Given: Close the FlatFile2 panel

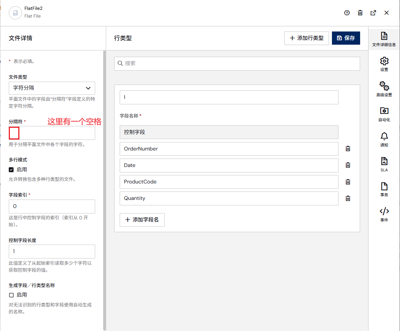Looking at the screenshot, I should [x=386, y=13].
